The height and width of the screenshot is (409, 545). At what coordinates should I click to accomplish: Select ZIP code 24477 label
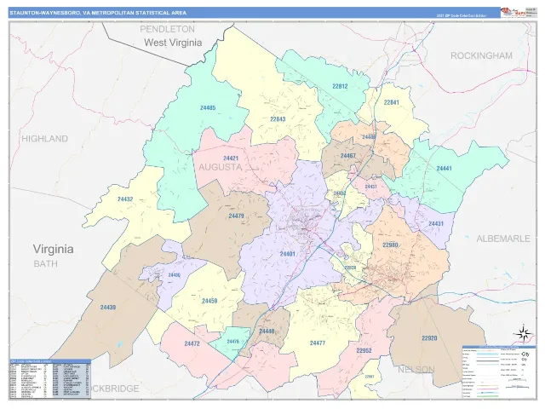(318, 343)
